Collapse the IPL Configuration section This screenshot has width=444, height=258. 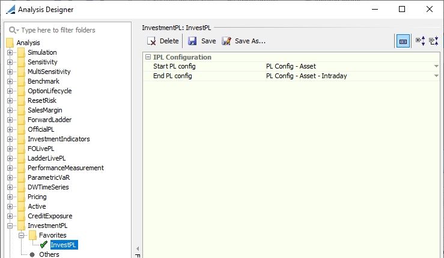point(148,57)
